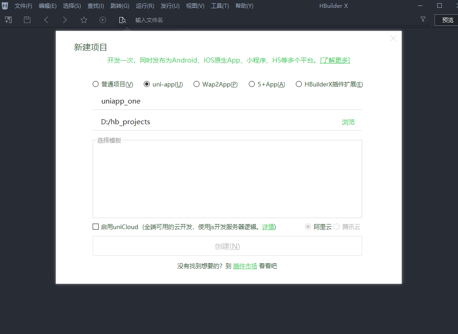Close the new project dialog

click(393, 39)
